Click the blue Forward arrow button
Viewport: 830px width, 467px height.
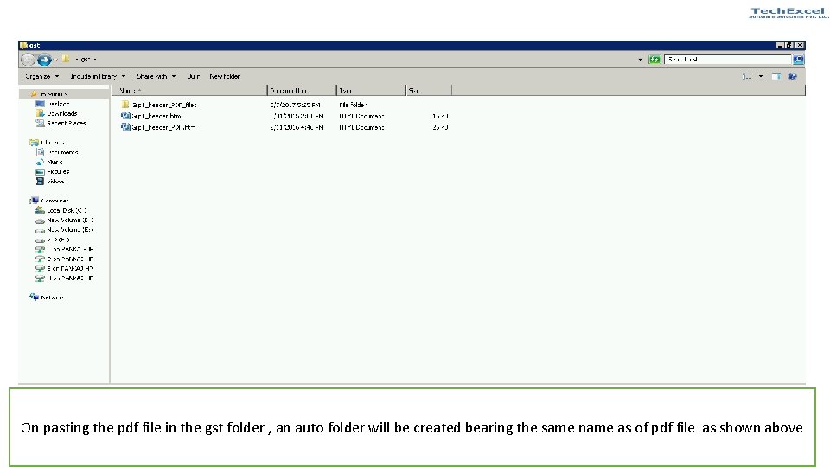pos(44,60)
